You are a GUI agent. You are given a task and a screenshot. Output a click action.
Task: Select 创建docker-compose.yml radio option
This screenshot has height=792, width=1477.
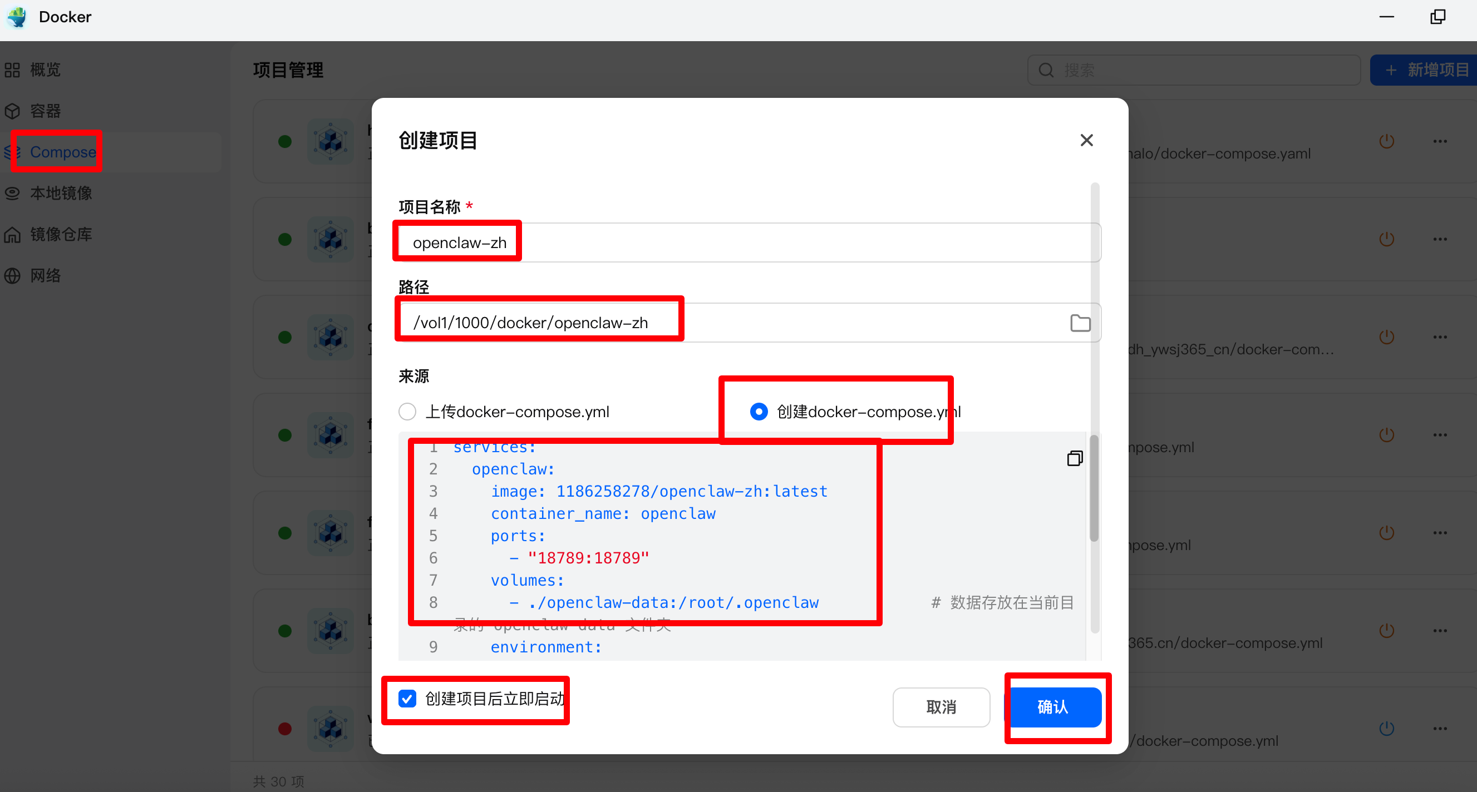[x=759, y=412]
